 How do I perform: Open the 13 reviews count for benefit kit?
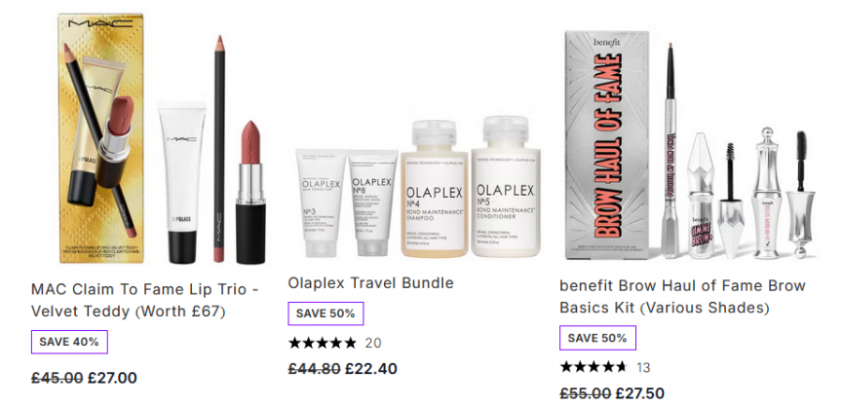tap(643, 368)
